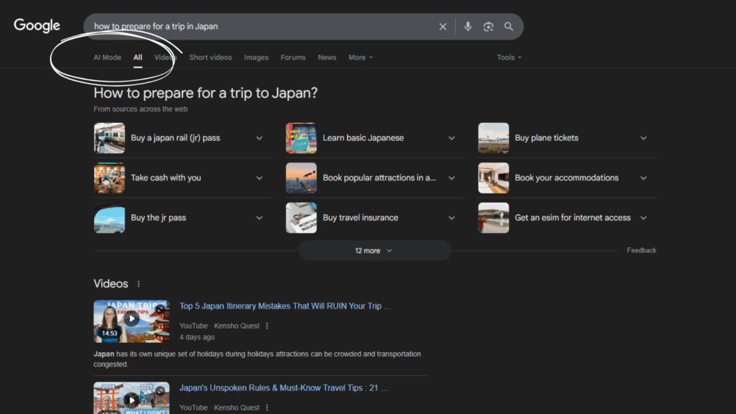736x414 pixels.
Task: Switch to AI Mode tab
Action: (107, 57)
